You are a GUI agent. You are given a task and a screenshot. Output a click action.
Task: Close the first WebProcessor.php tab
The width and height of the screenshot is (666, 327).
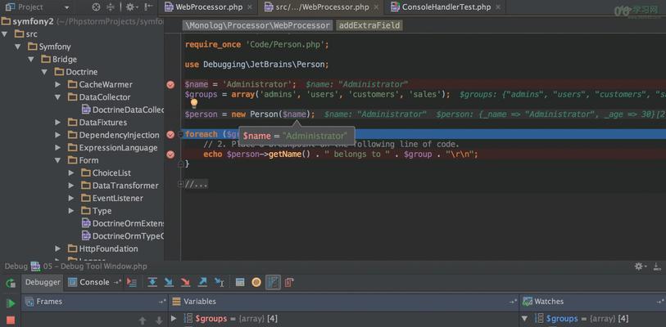coord(249,7)
